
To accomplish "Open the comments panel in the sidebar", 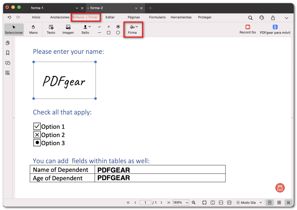I will (x=7, y=63).
